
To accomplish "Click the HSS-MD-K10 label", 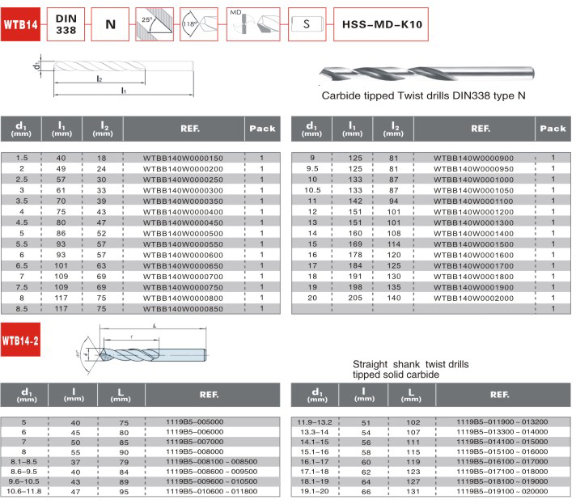I will pos(379,24).
